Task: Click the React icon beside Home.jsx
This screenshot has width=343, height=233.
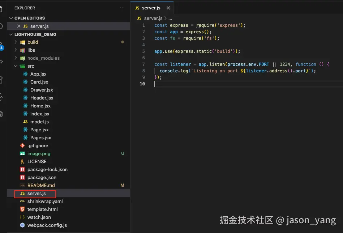Action: coord(25,106)
